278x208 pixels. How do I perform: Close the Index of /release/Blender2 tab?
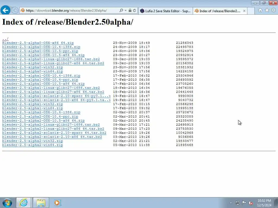click(244, 11)
